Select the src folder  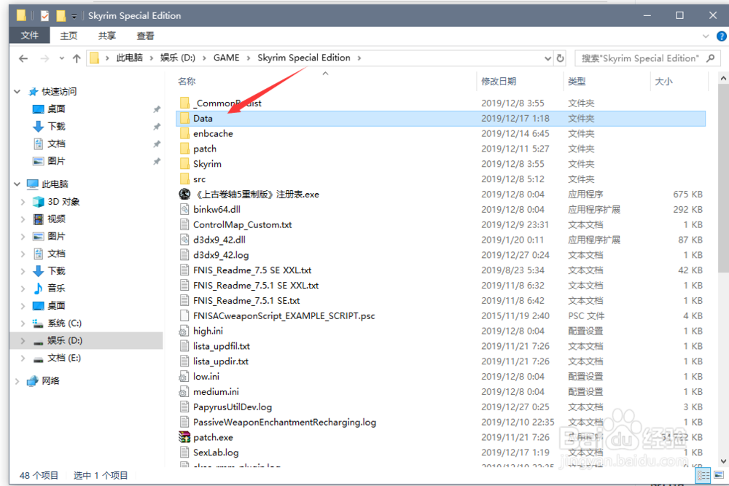pyautogui.click(x=199, y=179)
